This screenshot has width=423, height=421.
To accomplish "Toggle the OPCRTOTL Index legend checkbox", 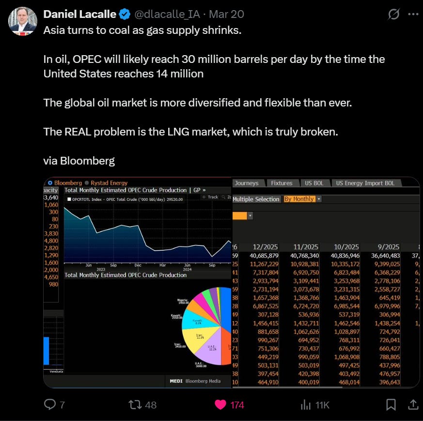I will (x=69, y=199).
